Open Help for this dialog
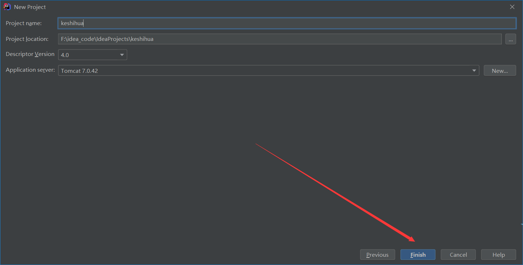The image size is (523, 265). point(498,255)
